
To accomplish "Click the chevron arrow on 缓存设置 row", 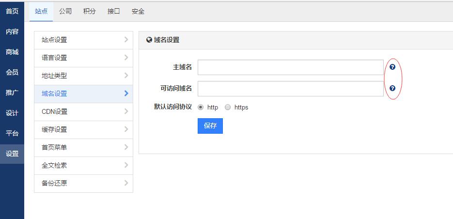I will [x=126, y=129].
